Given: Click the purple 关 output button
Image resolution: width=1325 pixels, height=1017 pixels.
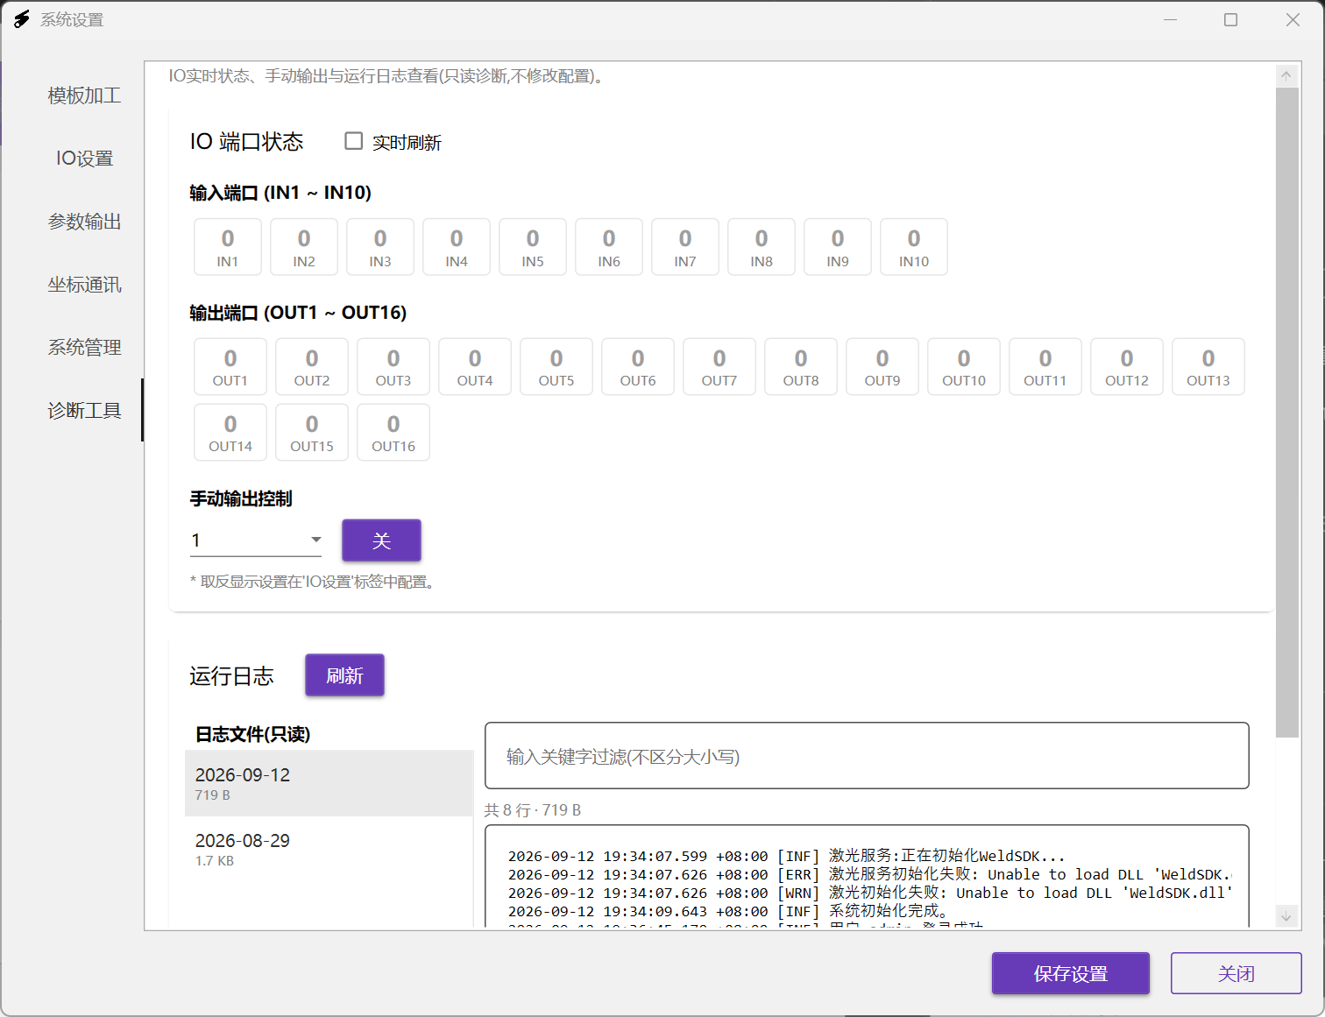Looking at the screenshot, I should point(381,540).
